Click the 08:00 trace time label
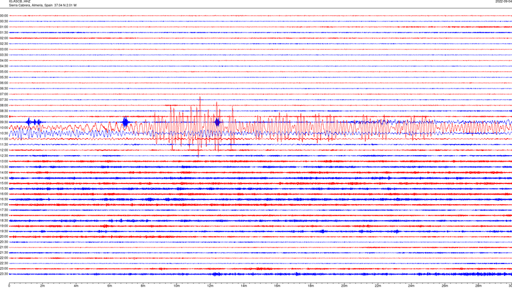The height and width of the screenshot is (288, 512). pyautogui.click(x=4, y=106)
